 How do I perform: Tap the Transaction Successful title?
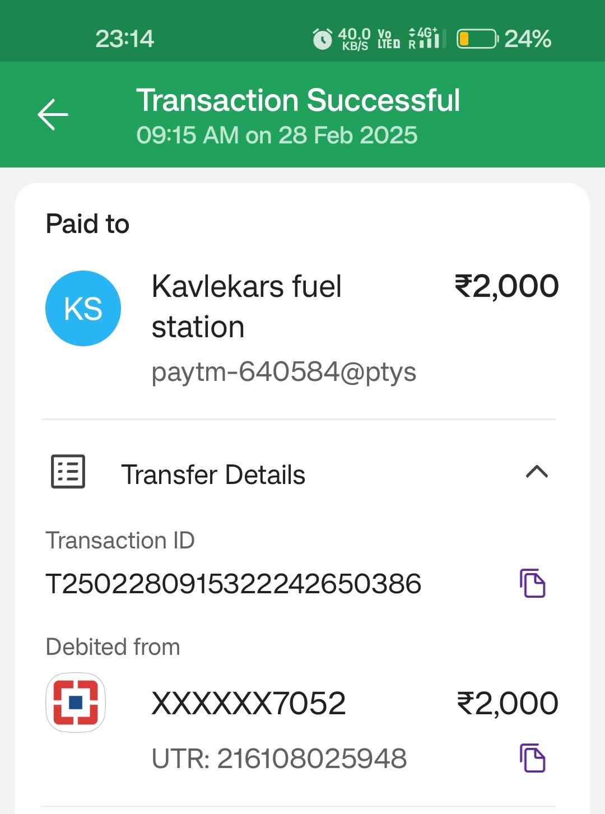[x=298, y=100]
